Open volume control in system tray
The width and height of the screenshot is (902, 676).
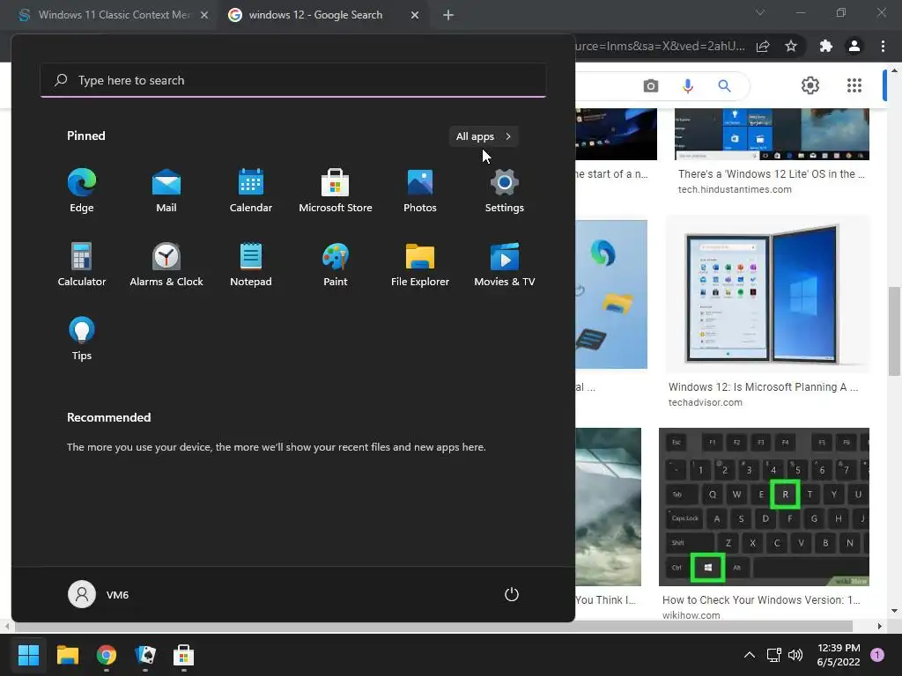pyautogui.click(x=795, y=655)
